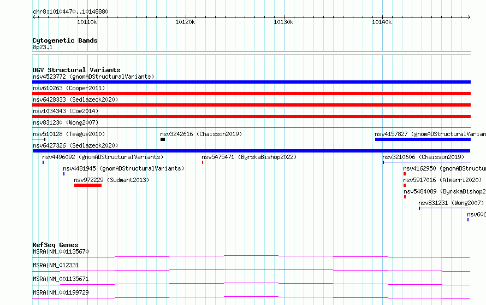Click the 8p23.1 cytogenetic band label
This screenshot has height=305, width=486.
pyautogui.click(x=43, y=47)
